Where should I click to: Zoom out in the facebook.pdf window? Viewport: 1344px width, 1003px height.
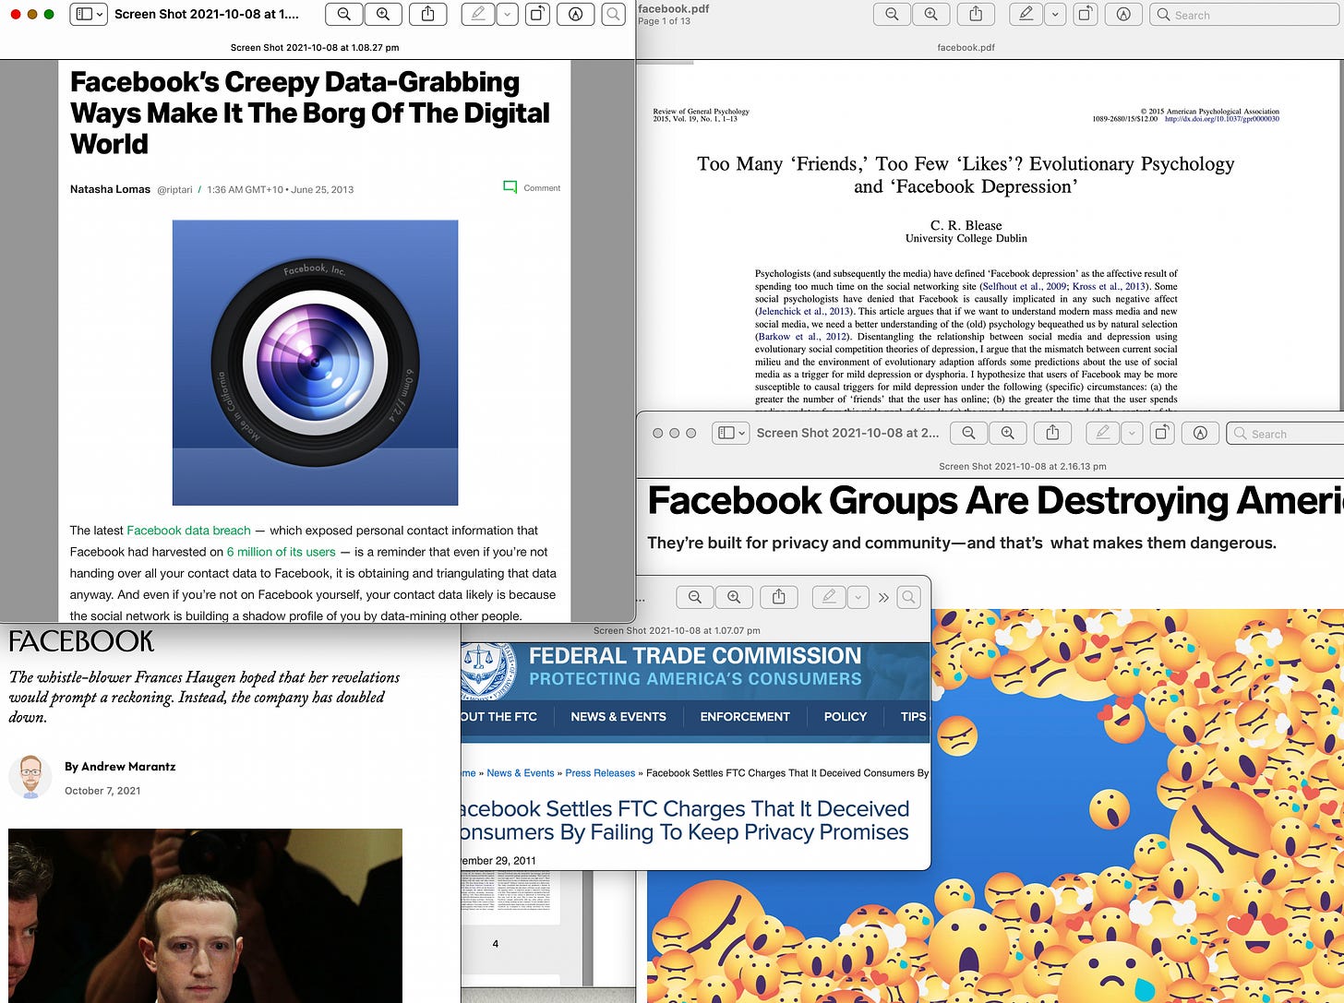pyautogui.click(x=892, y=14)
